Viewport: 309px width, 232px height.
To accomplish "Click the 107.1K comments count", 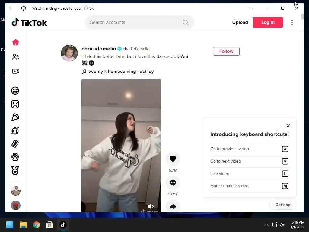I will tap(173, 194).
